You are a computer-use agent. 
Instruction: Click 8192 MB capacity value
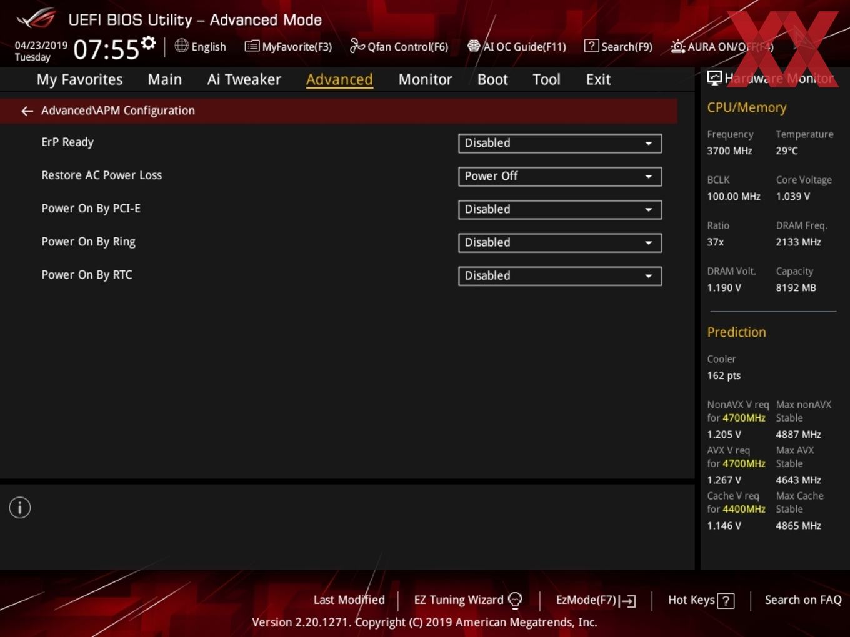pos(796,287)
